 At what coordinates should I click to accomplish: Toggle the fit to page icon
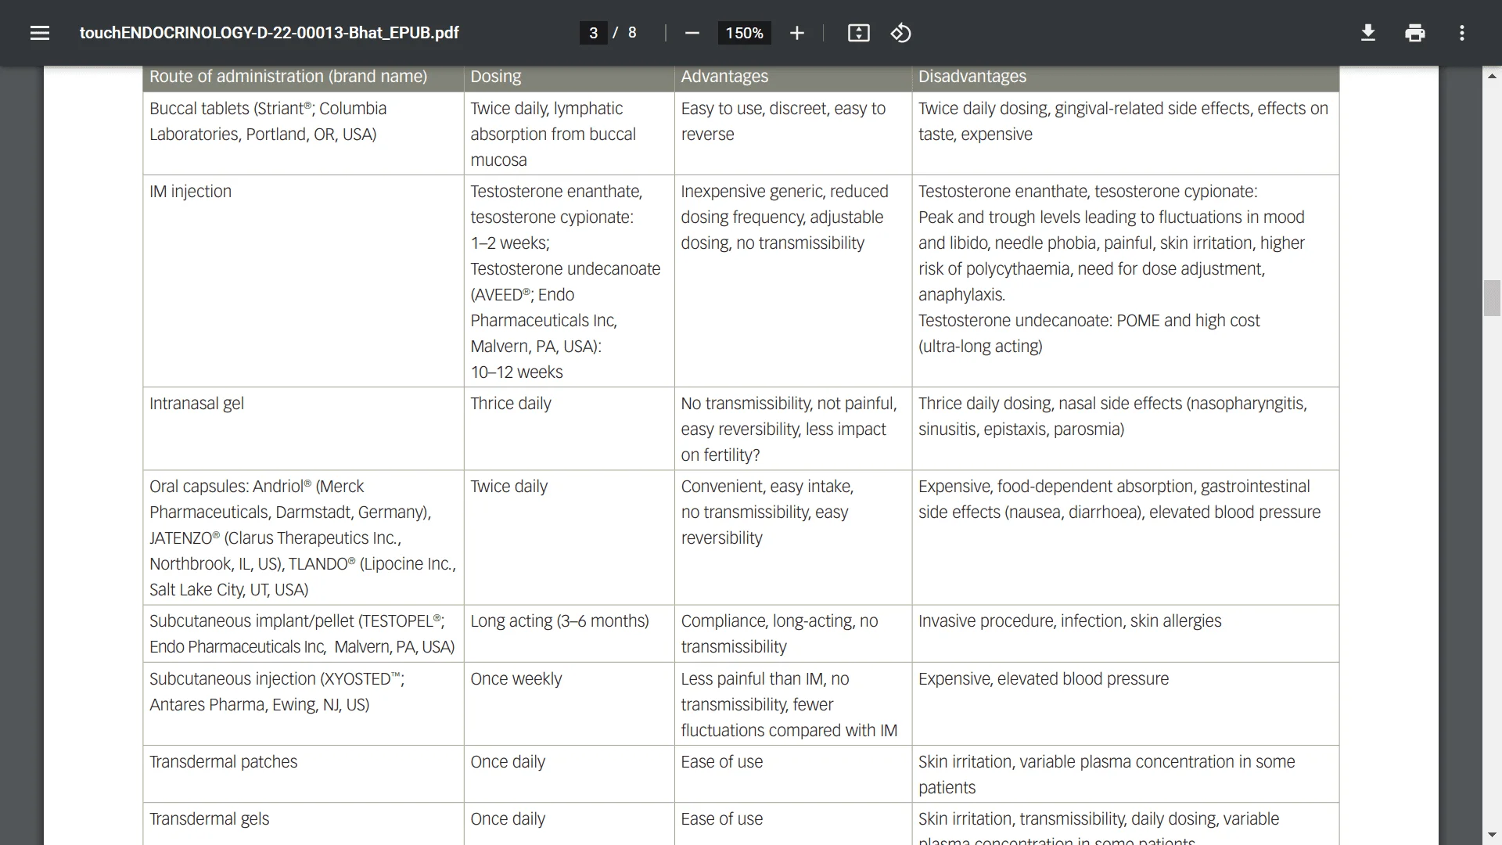click(x=858, y=33)
